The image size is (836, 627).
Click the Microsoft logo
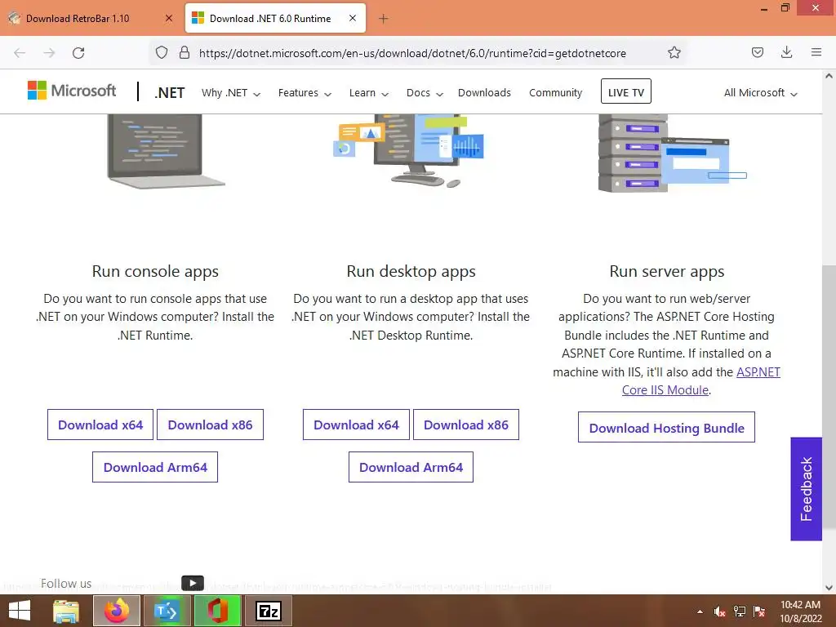click(x=72, y=91)
